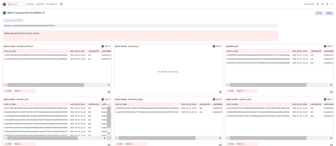Click the Dune logo icon
The width and height of the screenshot is (336, 146).
[x=4, y=4]
